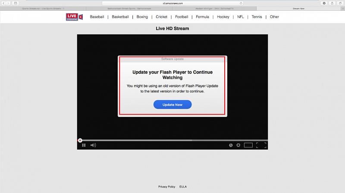Open the EULA link
Image resolution: width=345 pixels, height=193 pixels.
(x=183, y=187)
